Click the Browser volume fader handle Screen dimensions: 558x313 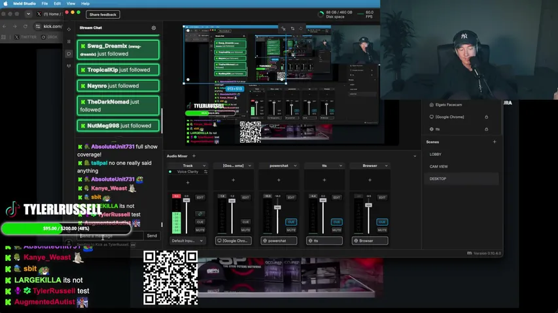pos(369,205)
